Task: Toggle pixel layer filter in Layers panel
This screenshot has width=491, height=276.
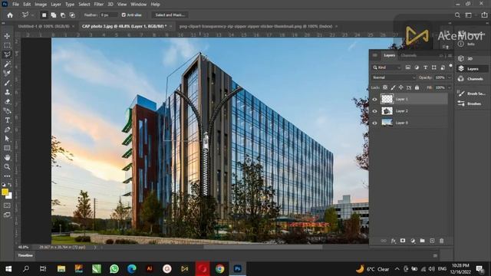Action: (408, 67)
